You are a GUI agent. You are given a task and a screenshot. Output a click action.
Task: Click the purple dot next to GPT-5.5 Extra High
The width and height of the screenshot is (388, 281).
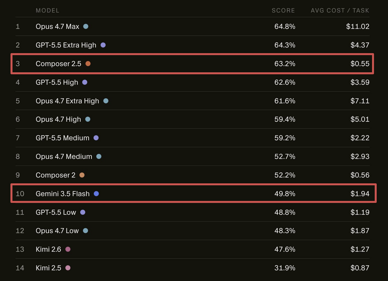click(x=103, y=45)
